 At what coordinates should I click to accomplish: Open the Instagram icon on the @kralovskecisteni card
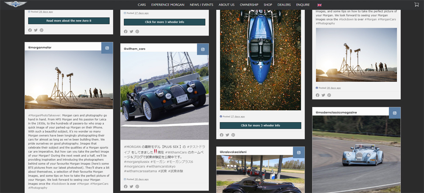[299, 152]
